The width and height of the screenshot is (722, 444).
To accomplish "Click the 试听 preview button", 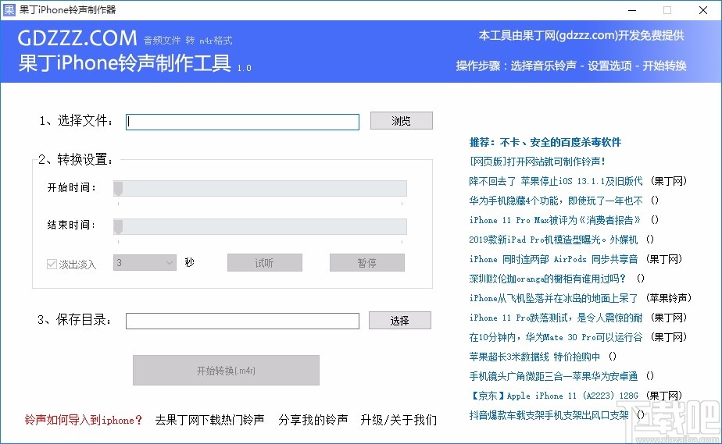I will tap(264, 263).
